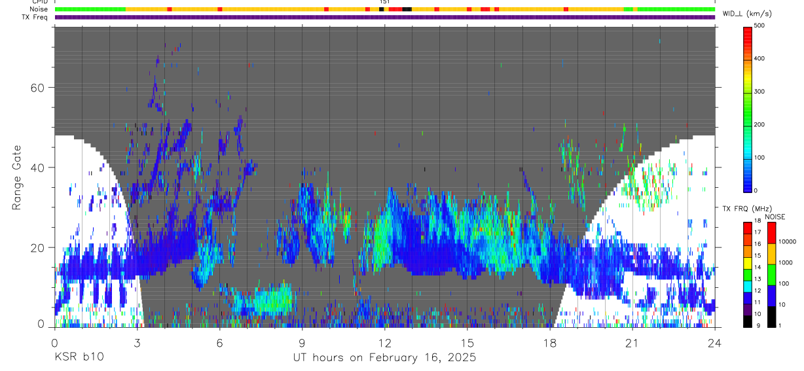Click the Noise status strip above plot
This screenshot has width=804, height=371.
tap(385, 9)
